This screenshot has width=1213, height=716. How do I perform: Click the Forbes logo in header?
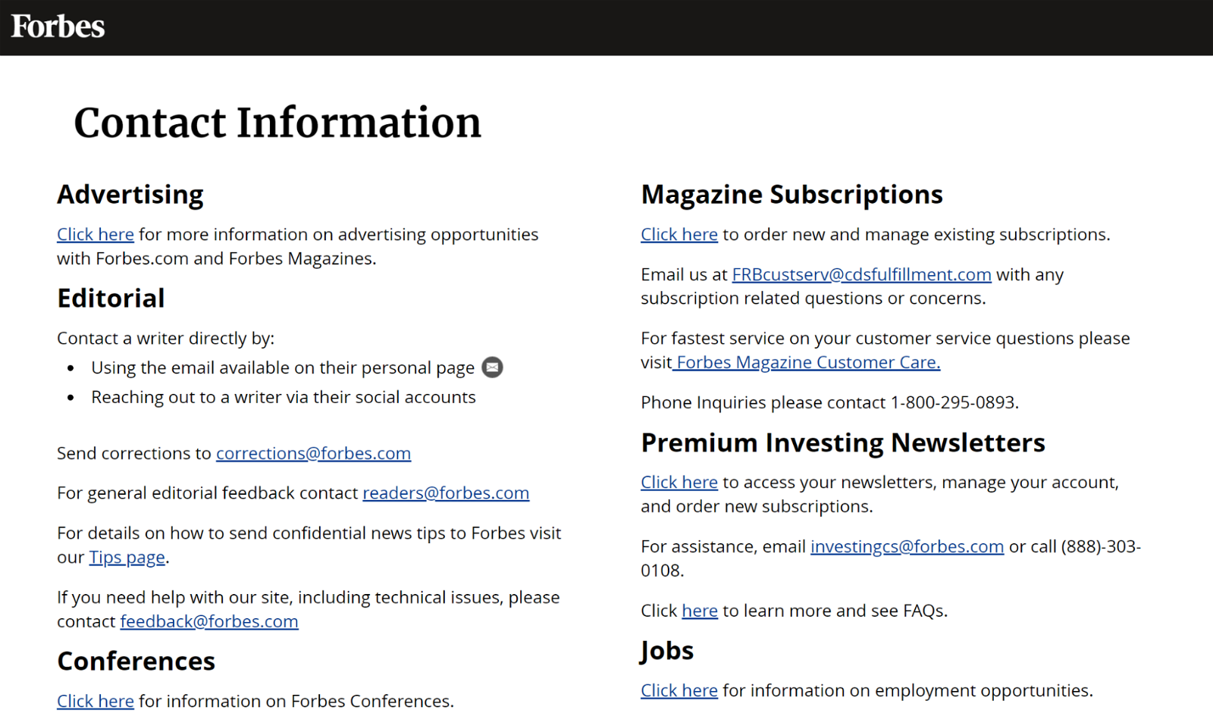tap(58, 27)
